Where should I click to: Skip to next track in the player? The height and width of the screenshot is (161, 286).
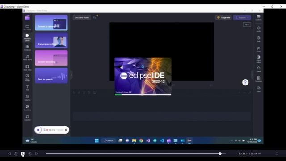coord(37,153)
